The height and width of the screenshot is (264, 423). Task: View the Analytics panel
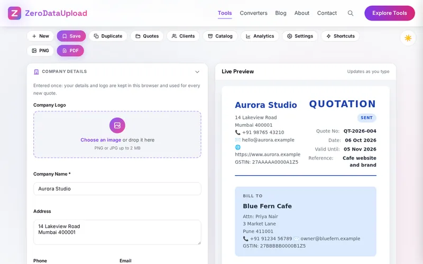click(260, 36)
